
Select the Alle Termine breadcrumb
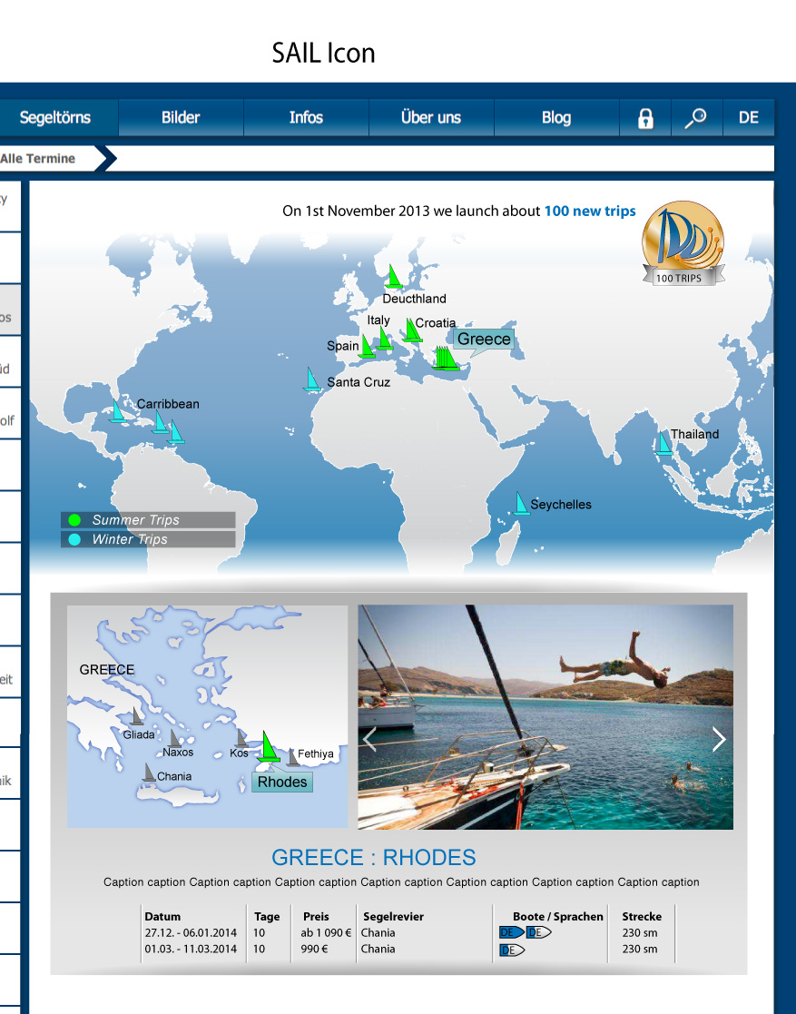[x=37, y=159]
